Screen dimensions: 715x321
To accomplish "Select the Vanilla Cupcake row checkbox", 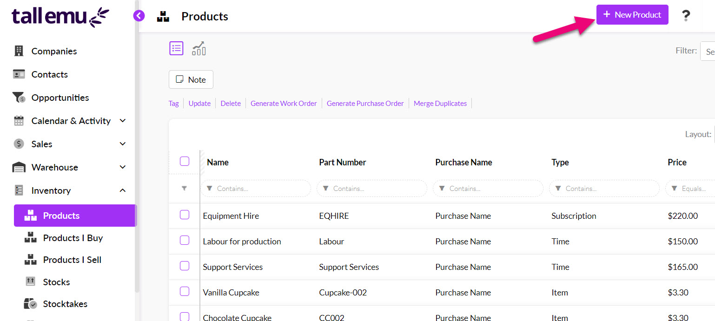I will (x=185, y=291).
